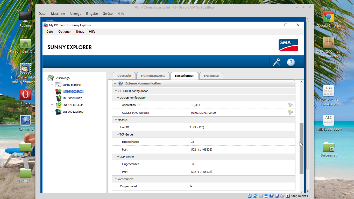
Task: Click device icon for SN: 2130451709
Action: [58, 91]
